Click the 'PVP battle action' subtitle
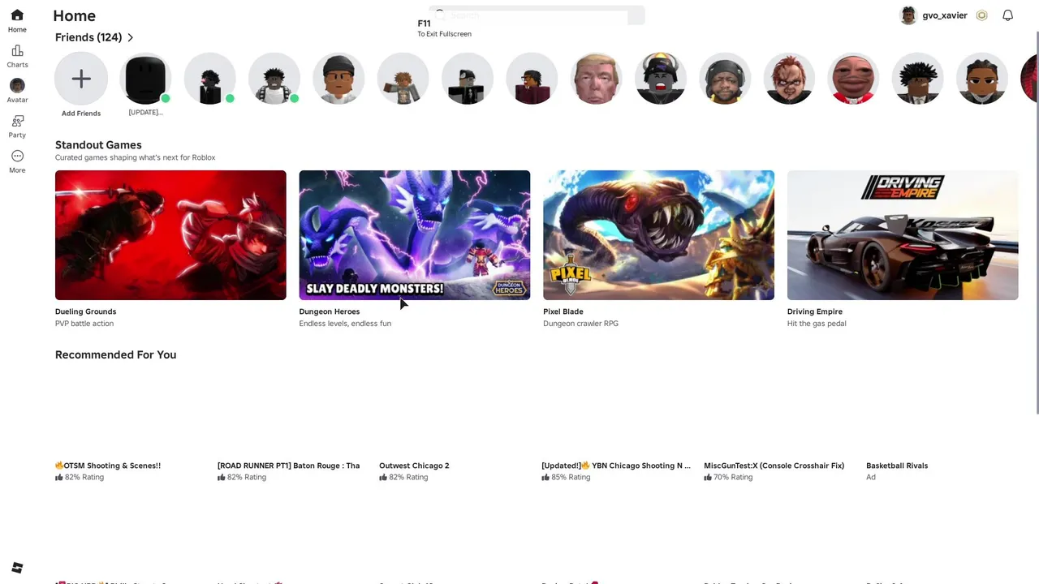Viewport: 1039px width, 584px height. coord(84,324)
